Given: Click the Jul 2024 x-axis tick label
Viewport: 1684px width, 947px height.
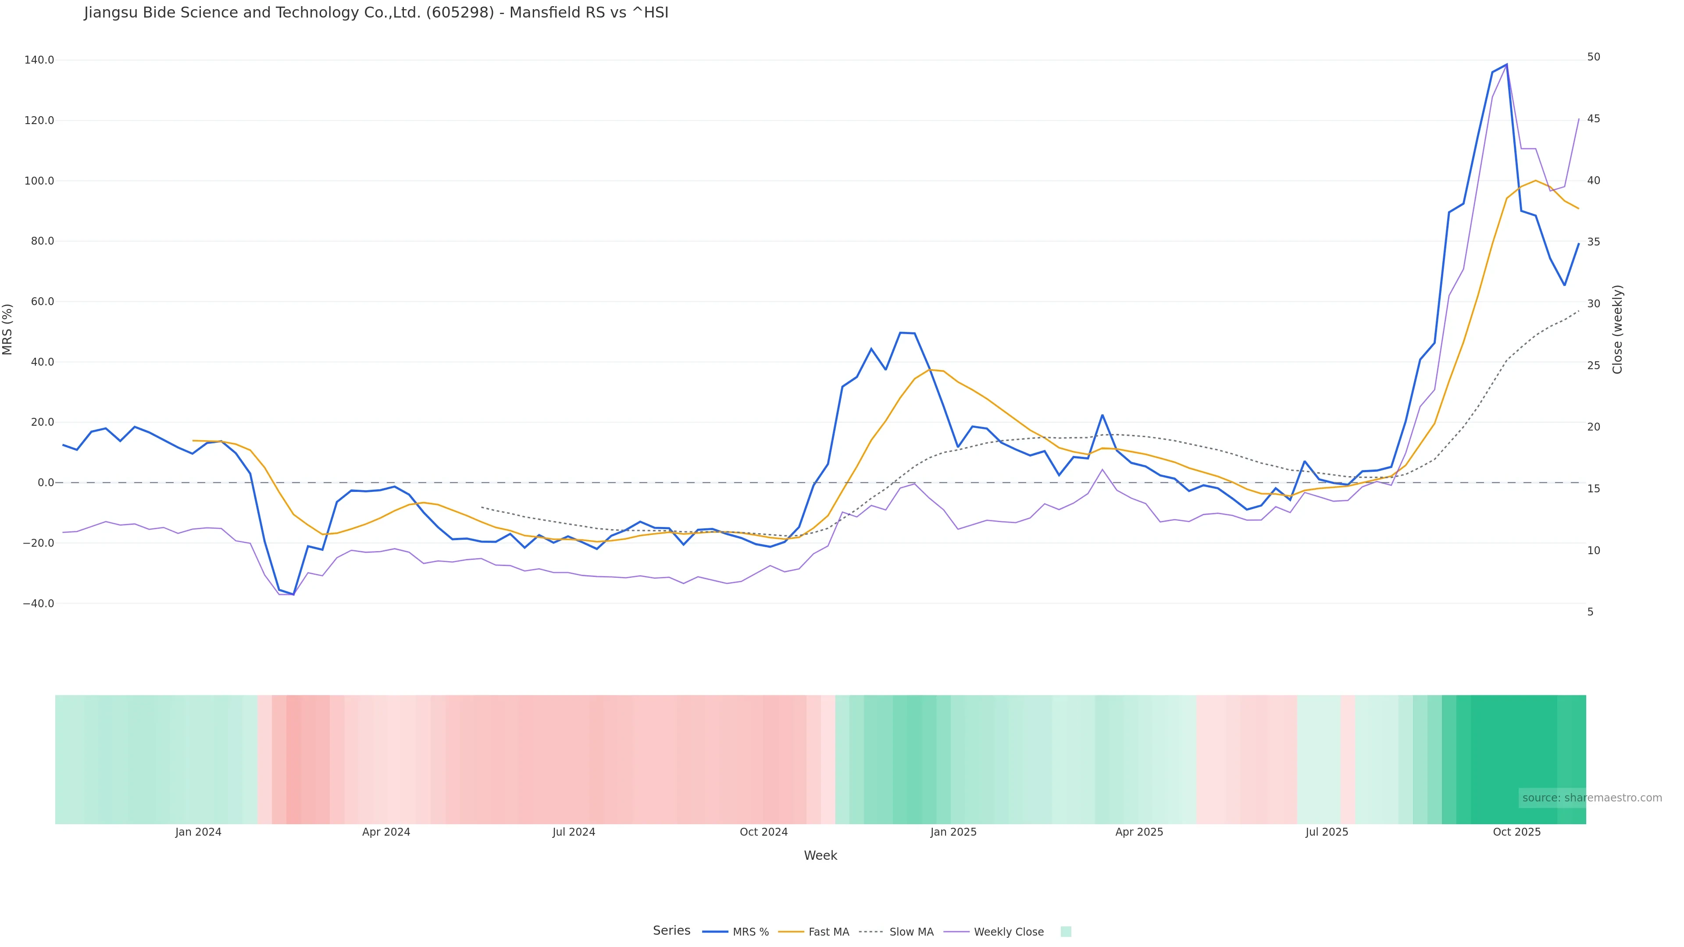Looking at the screenshot, I should point(573,833).
